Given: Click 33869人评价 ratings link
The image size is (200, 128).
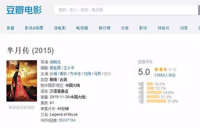Looking at the screenshot, I should (165, 75).
